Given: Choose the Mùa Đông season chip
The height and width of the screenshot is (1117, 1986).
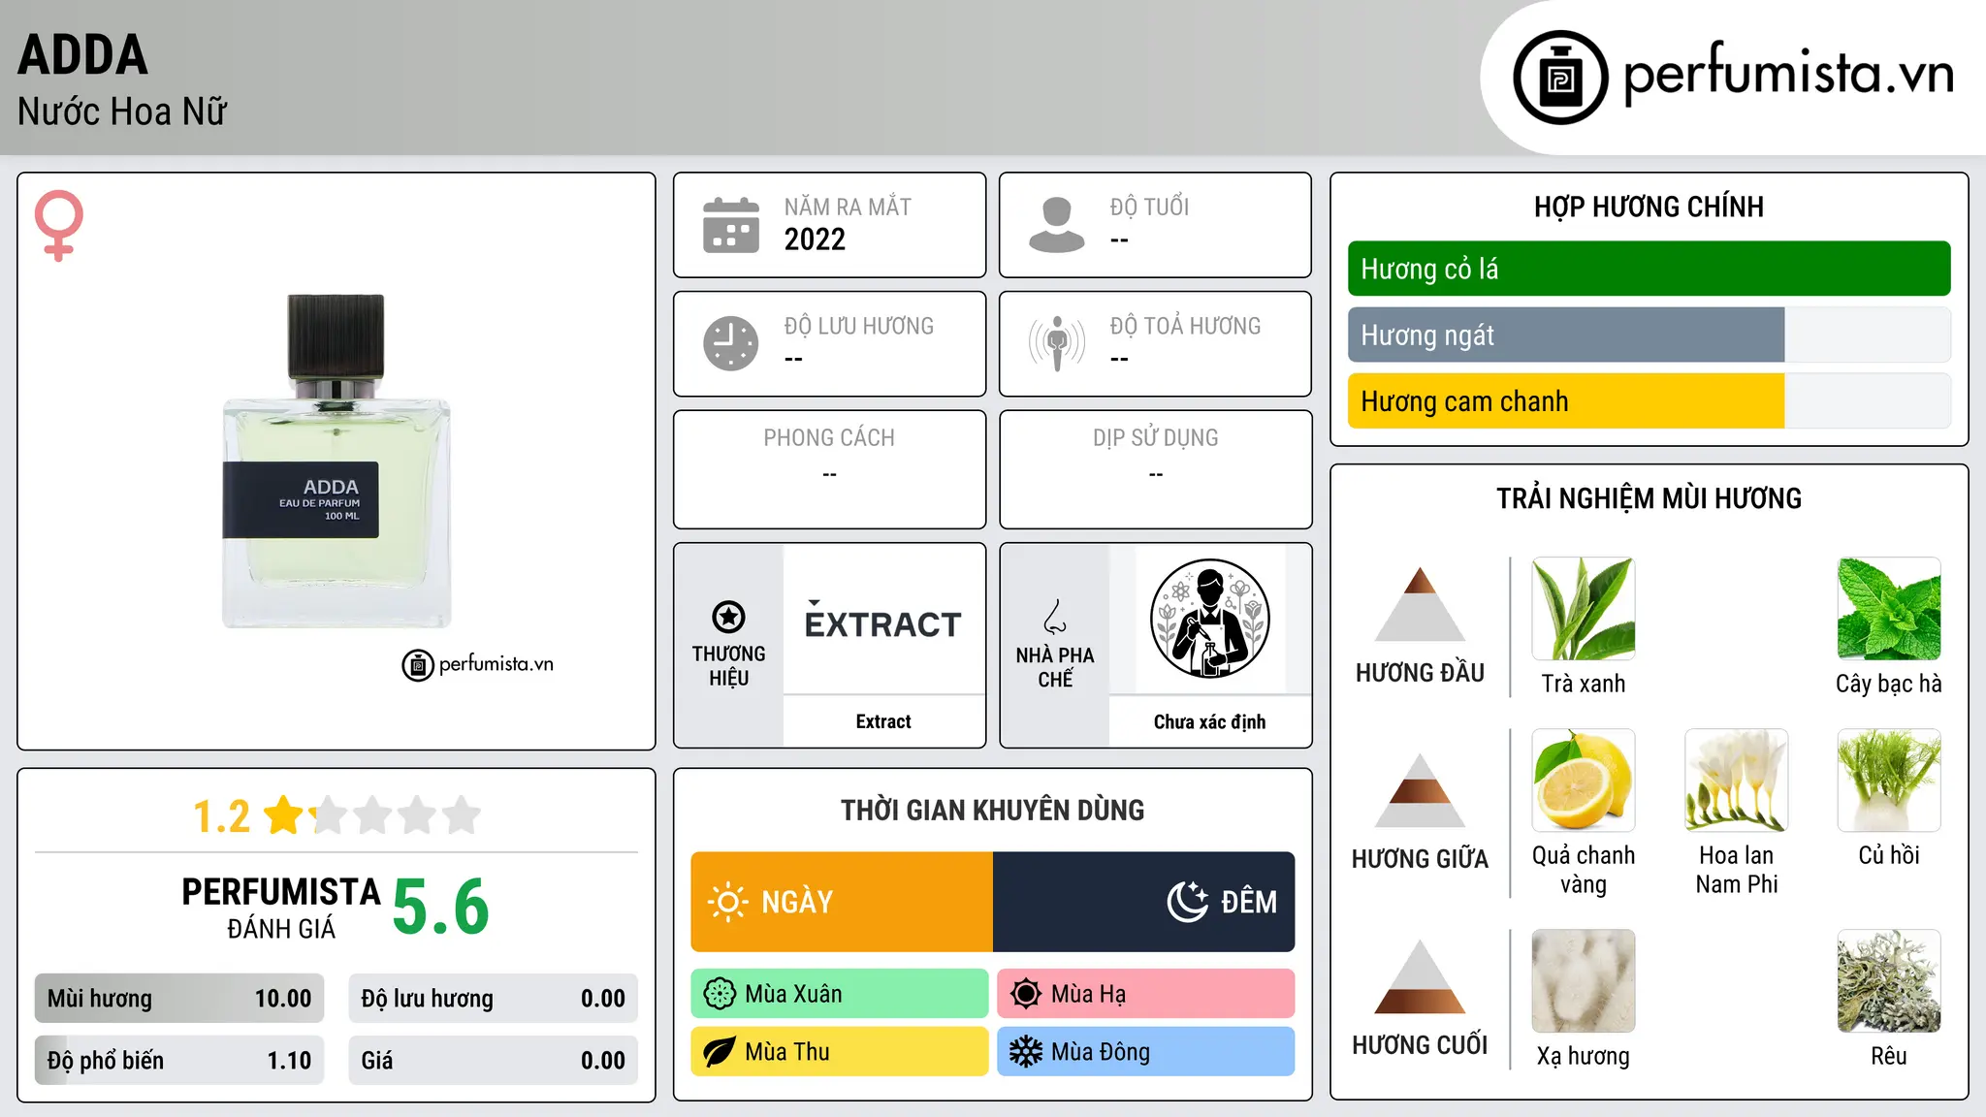Looking at the screenshot, I should (1146, 1052).
